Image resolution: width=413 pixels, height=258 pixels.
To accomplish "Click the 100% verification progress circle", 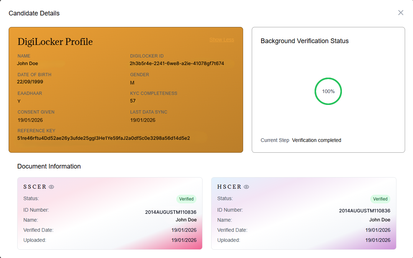I will coord(328,91).
